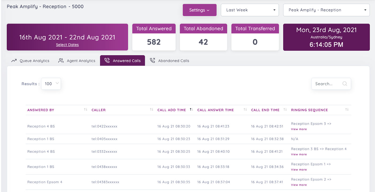Open the Peak Amplify - Reception queue selector
375x192 pixels.
pos(326,10)
